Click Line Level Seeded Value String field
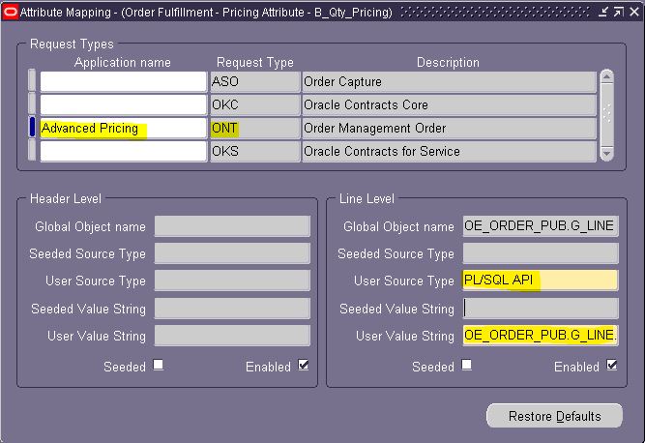 (x=541, y=309)
